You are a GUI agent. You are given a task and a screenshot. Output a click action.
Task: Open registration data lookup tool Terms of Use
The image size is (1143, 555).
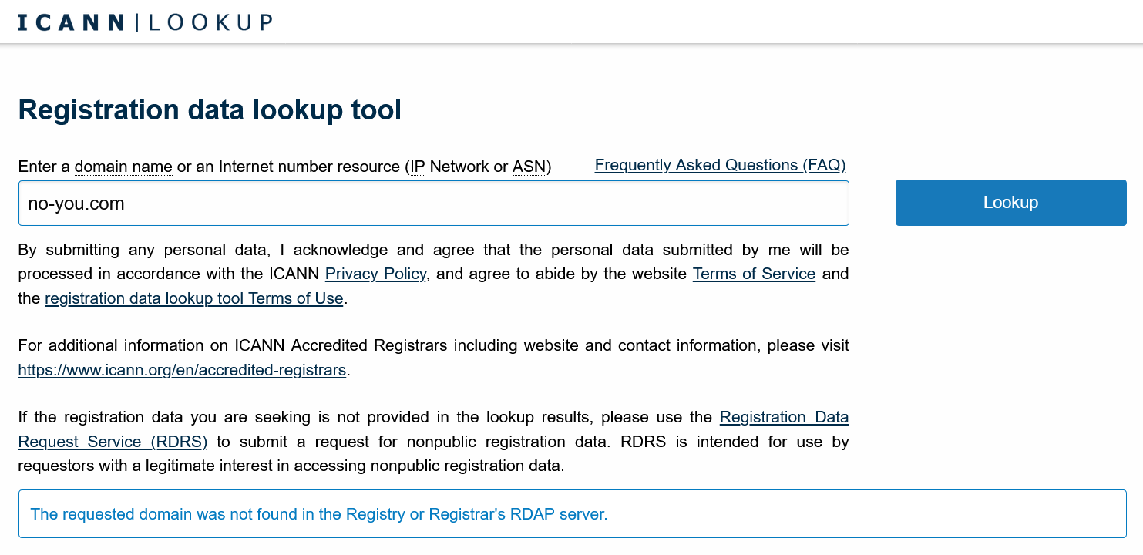[x=194, y=298]
